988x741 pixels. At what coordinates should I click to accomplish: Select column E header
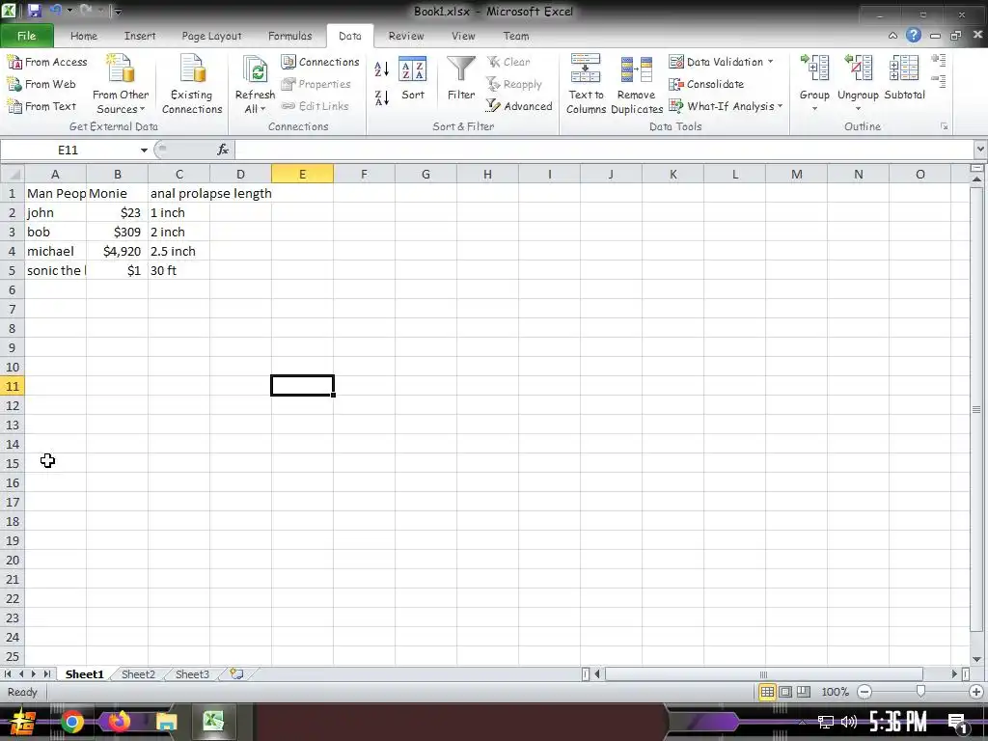[x=302, y=174]
